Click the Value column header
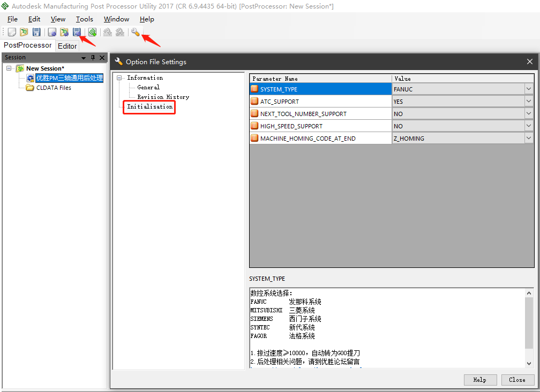Screen dimensions: 540x392 [x=462, y=79]
